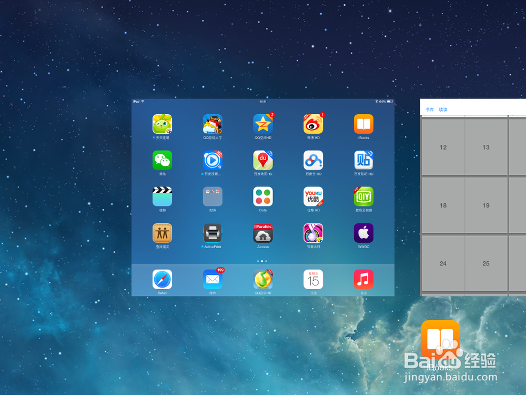Tap the home screen page indicator dots

[x=262, y=261]
